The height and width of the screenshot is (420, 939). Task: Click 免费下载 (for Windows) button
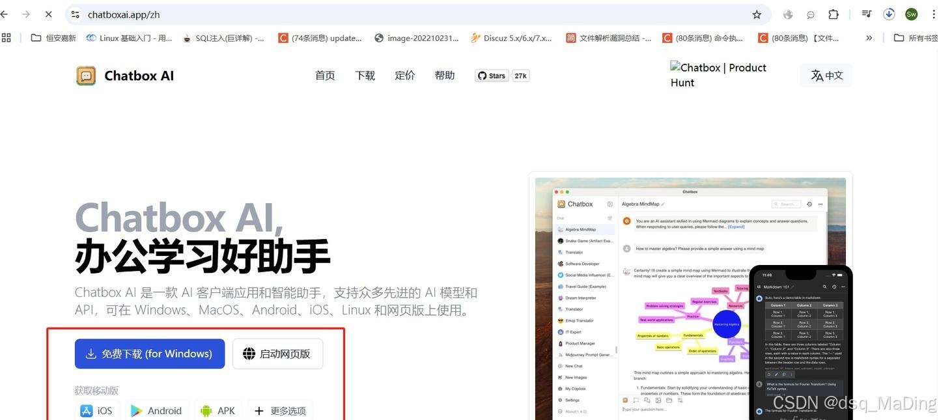tap(150, 354)
